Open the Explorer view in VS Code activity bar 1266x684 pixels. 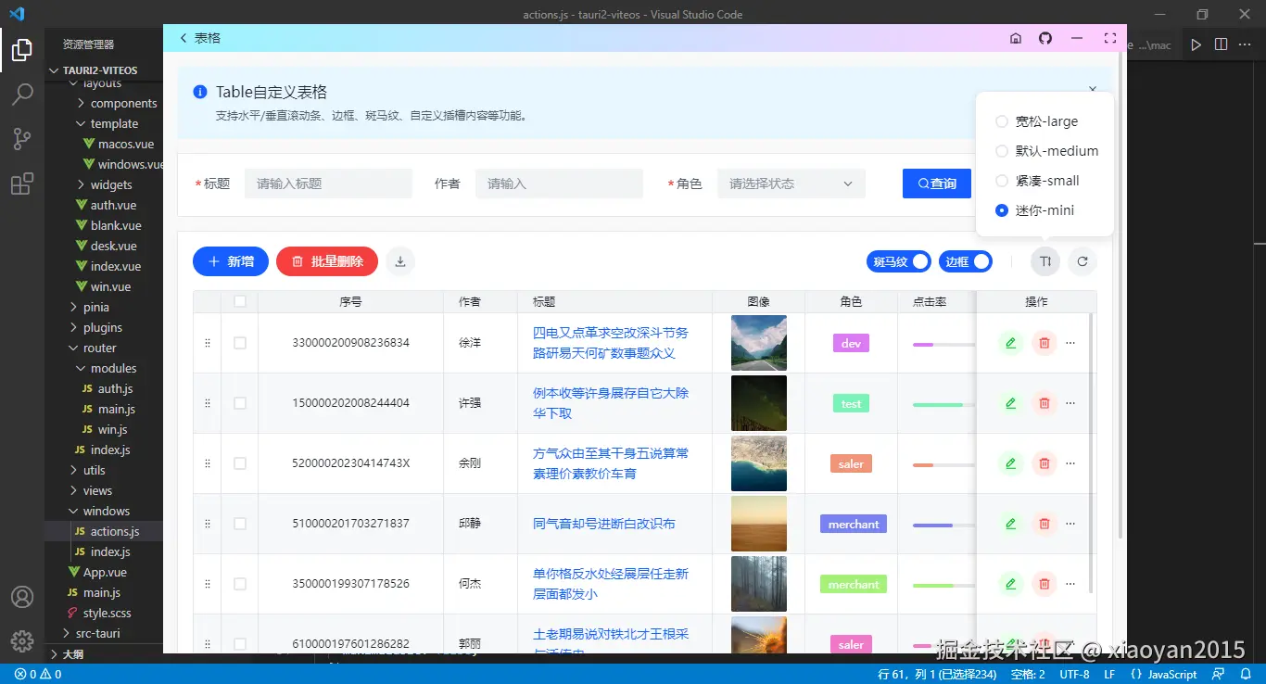[22, 49]
